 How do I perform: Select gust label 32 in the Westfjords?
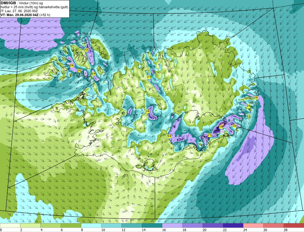point(86,49)
